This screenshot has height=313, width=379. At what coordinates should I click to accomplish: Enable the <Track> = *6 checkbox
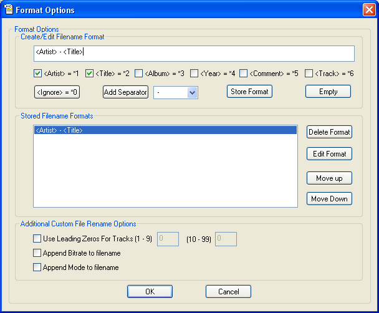pos(309,74)
